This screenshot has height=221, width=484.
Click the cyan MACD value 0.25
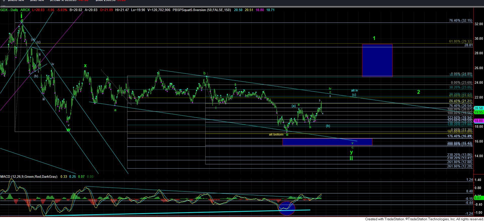tap(73, 177)
